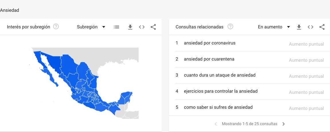This screenshot has width=330, height=132.
Task: Open help for Interés por subregión
Action: [x=56, y=27]
